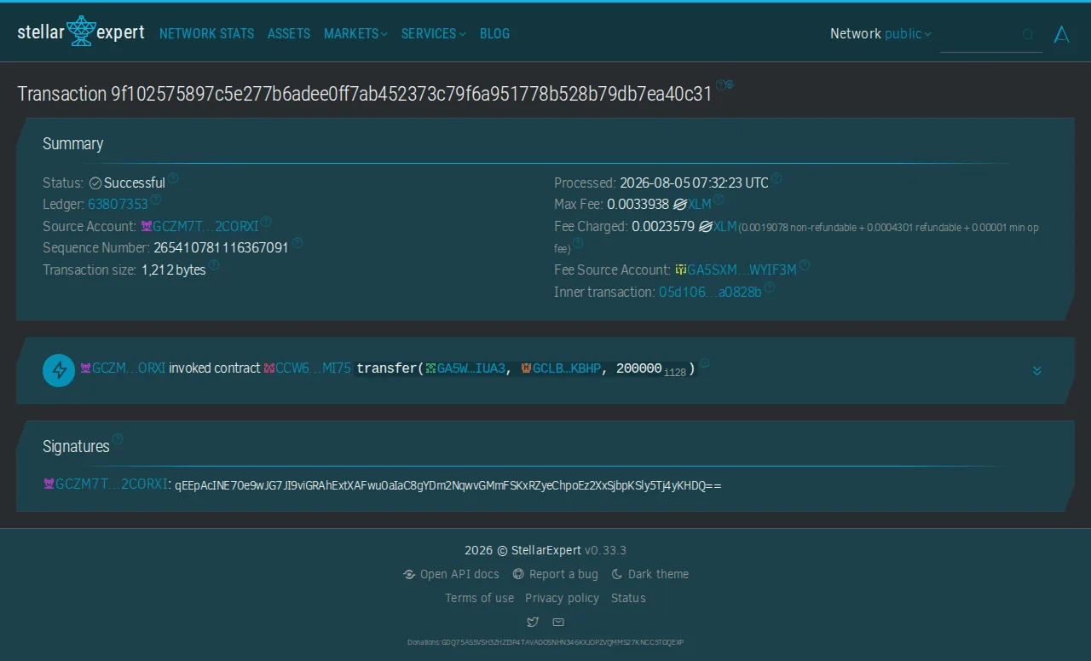This screenshot has height=661, width=1091.
Task: Click the StellarExpert footer link
Action: pyautogui.click(x=546, y=550)
